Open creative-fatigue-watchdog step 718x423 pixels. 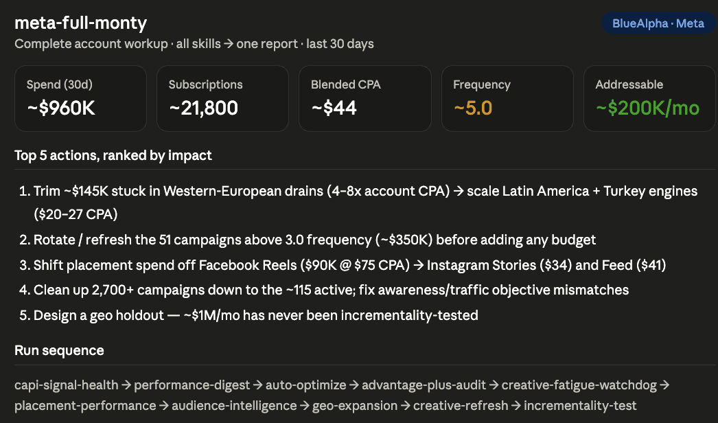(579, 385)
